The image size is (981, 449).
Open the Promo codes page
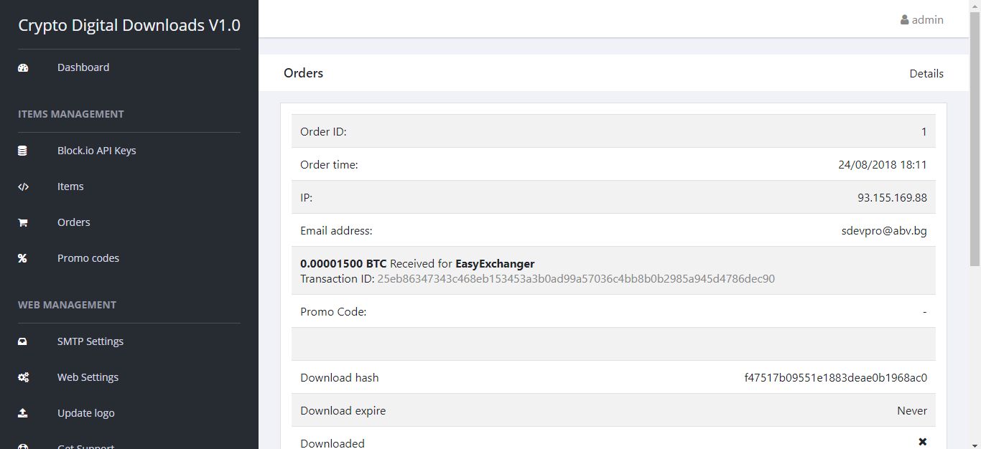point(88,258)
